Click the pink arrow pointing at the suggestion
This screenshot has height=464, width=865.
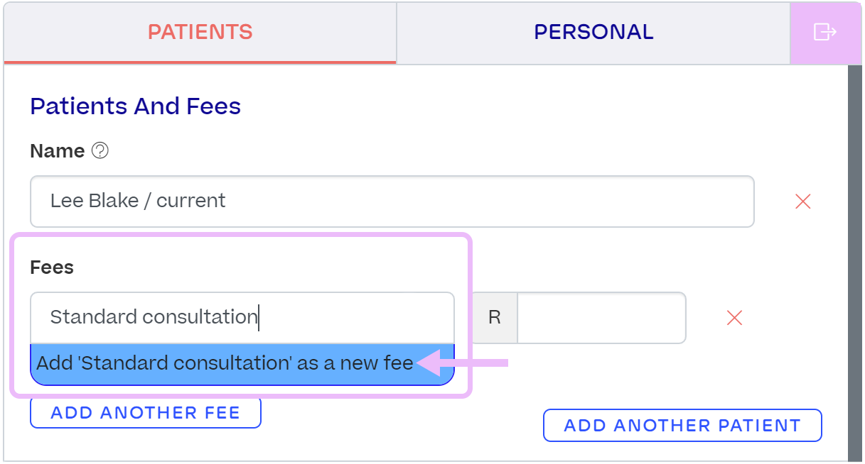(x=463, y=363)
